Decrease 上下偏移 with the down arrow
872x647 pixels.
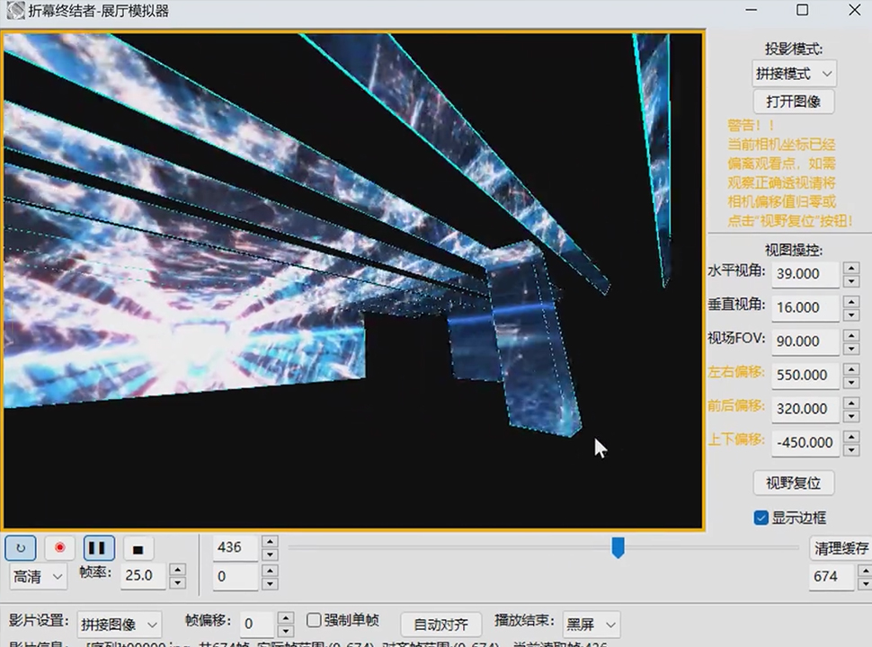click(x=850, y=449)
